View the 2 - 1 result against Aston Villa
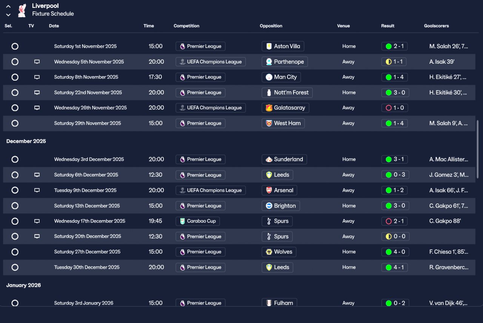Screen dimensions: 483x323 click(x=394, y=46)
